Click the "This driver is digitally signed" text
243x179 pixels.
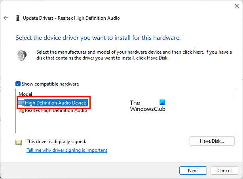click(x=56, y=141)
